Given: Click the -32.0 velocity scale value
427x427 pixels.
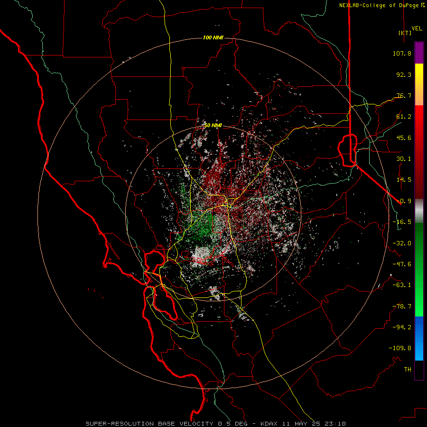Looking at the screenshot, I should coord(402,243).
